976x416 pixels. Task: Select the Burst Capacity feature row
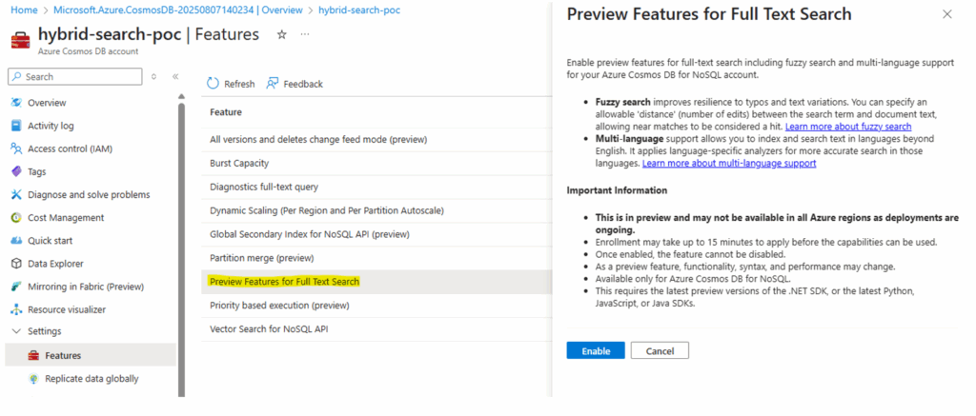click(x=376, y=163)
